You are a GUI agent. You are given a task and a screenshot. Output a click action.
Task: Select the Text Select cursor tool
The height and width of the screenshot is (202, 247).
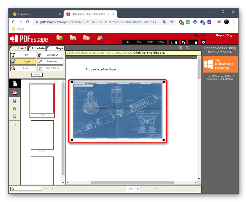coord(171,42)
